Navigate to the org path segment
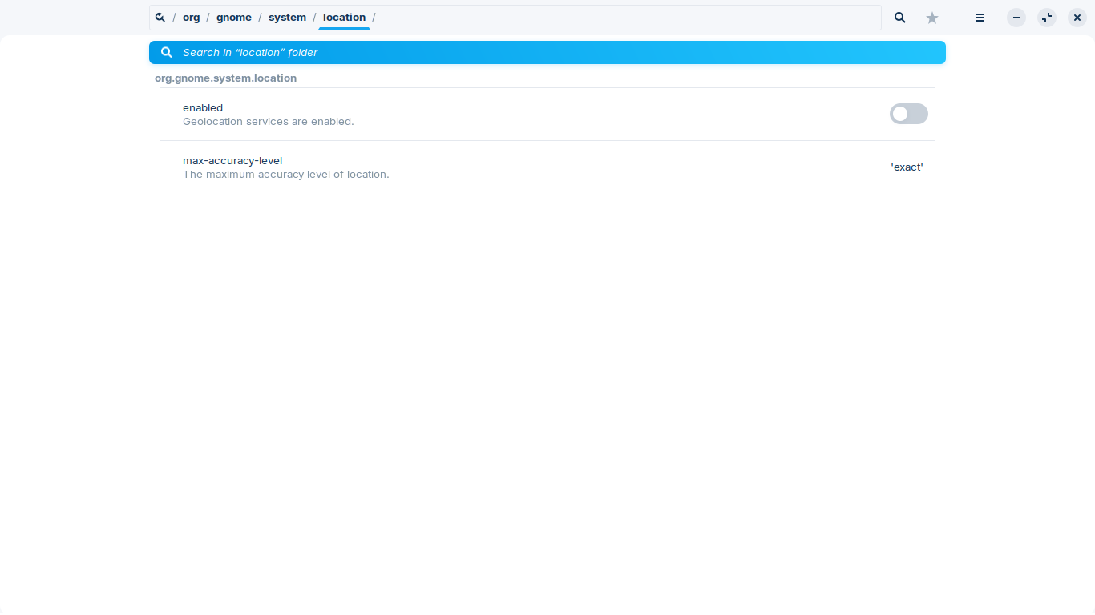Screen dimensions: 1095x615 192,18
